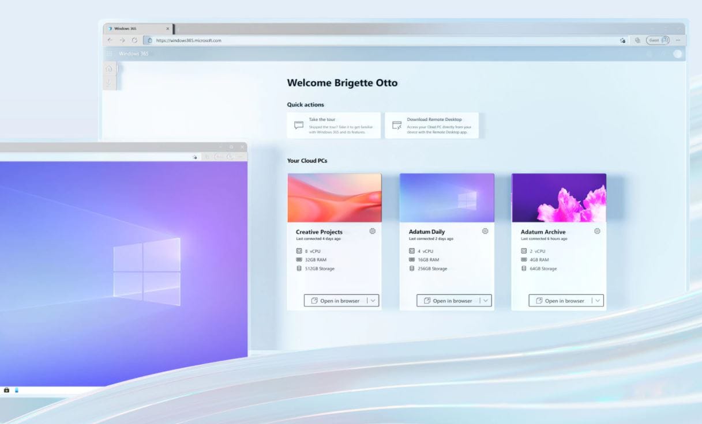Click the 64GB Storage value
Screen dimensions: 702x424
(543, 268)
